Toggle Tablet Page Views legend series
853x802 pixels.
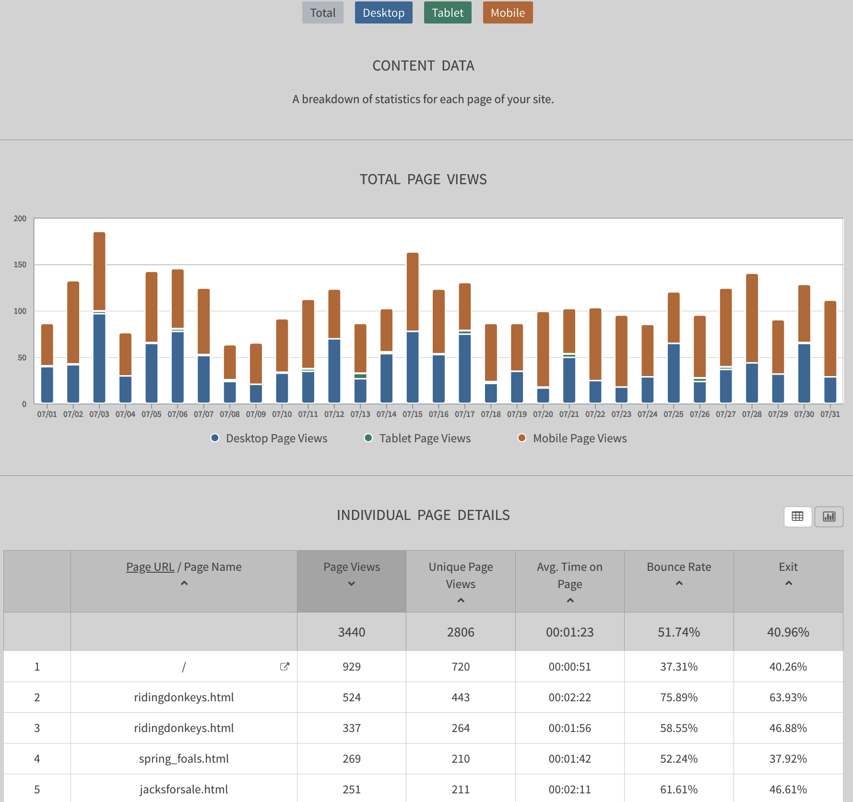click(x=417, y=438)
